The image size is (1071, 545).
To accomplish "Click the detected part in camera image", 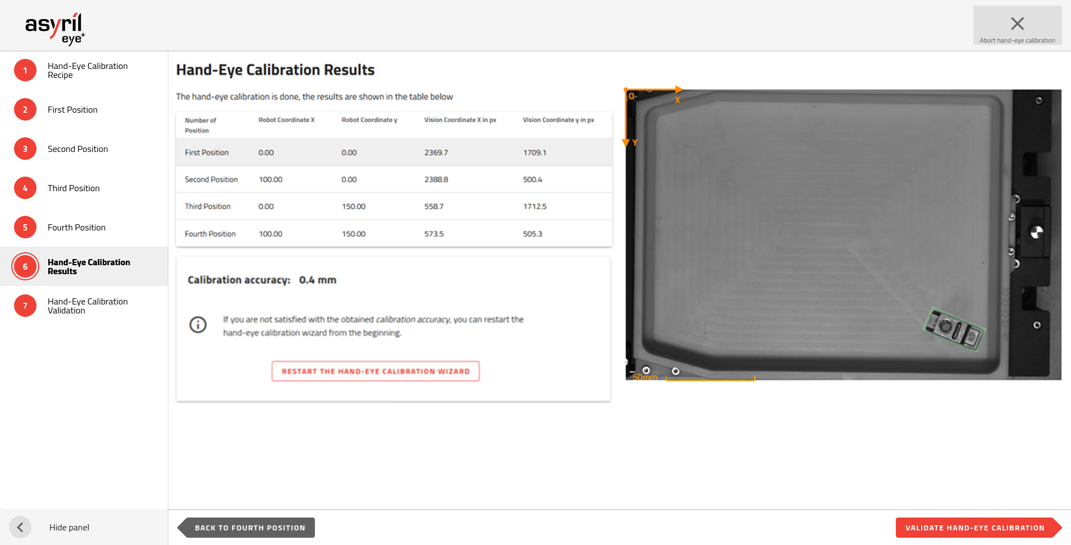I will tap(954, 329).
